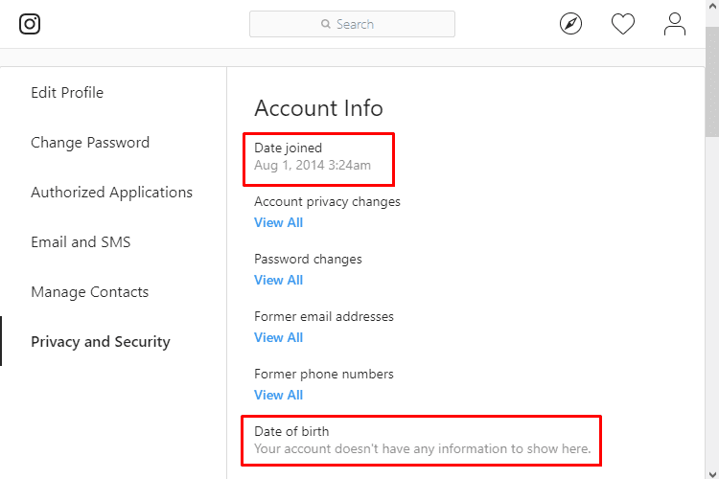719x479 pixels.
Task: Select Manage Contacts in sidebar
Action: coord(90,292)
